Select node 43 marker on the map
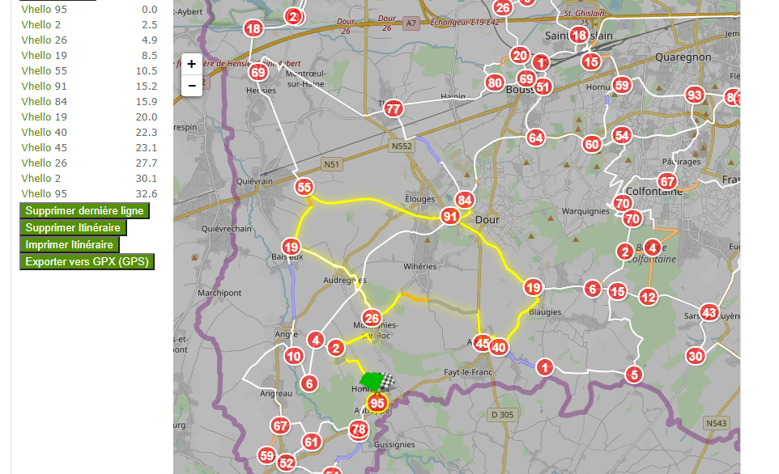 point(709,312)
